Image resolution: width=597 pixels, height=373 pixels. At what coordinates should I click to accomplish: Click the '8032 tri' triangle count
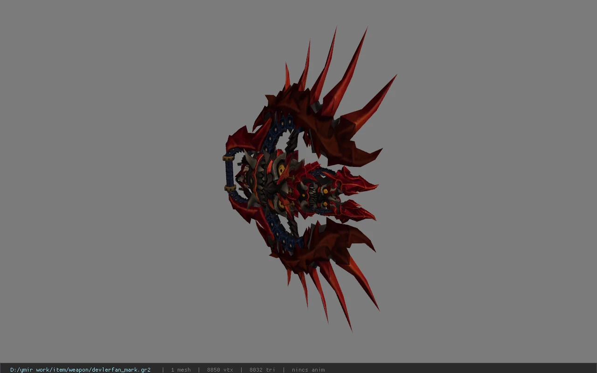click(262, 370)
